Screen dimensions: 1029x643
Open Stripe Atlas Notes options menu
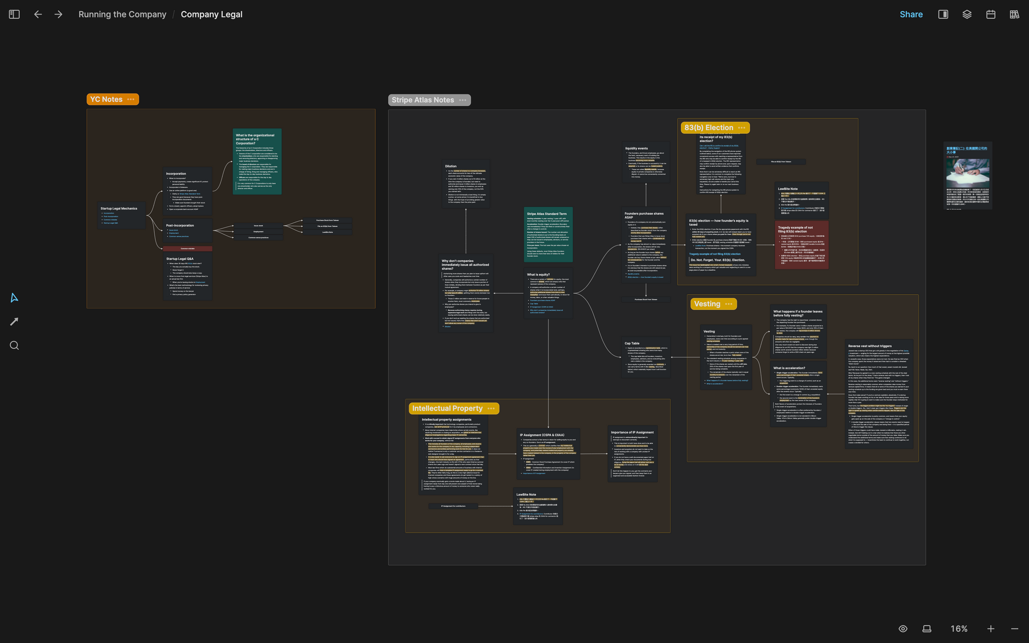(463, 100)
